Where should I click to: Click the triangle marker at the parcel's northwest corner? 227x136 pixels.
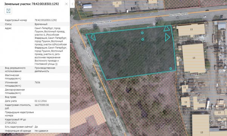[x=93, y=37]
